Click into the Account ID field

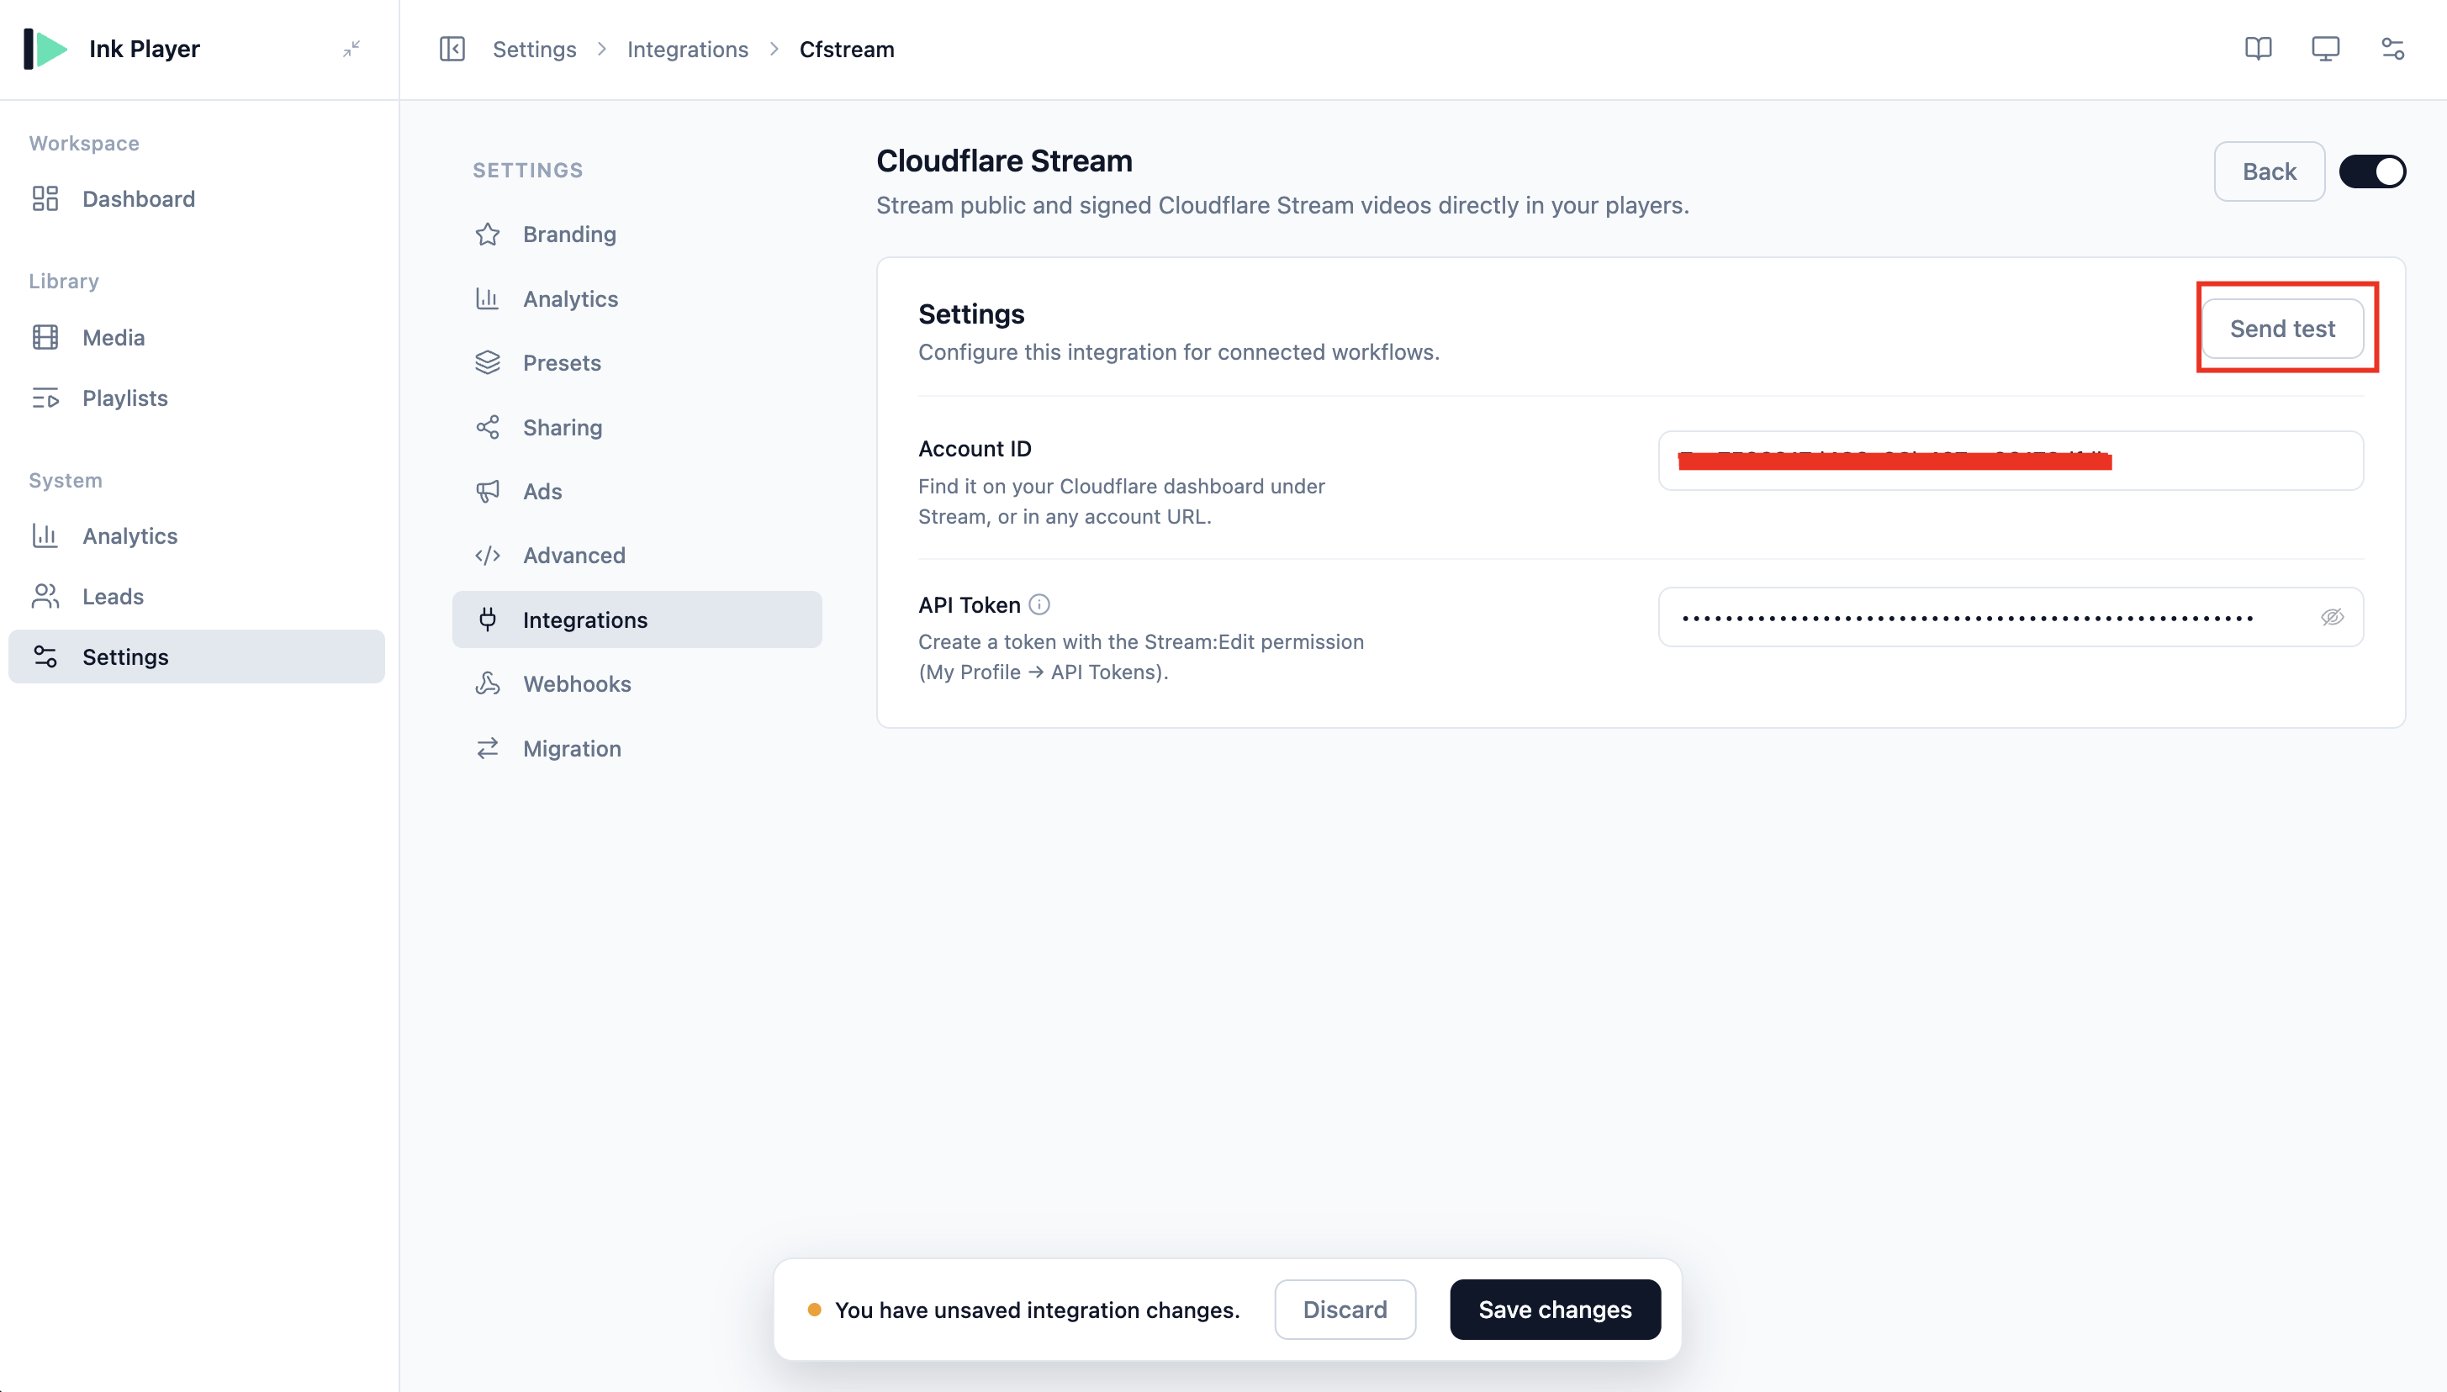coord(2010,461)
